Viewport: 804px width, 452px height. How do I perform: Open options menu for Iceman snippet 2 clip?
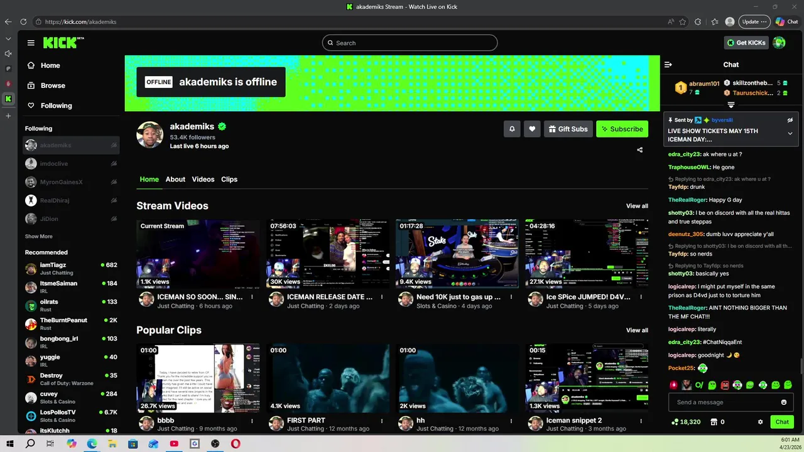click(641, 421)
